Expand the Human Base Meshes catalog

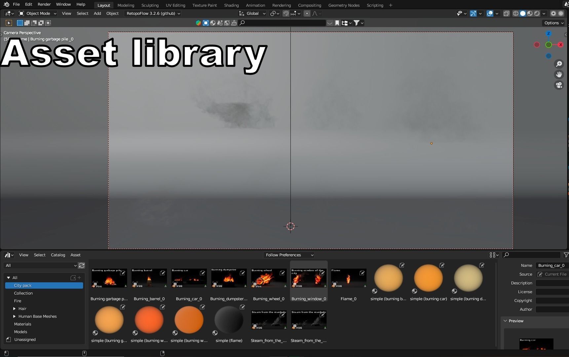14,316
